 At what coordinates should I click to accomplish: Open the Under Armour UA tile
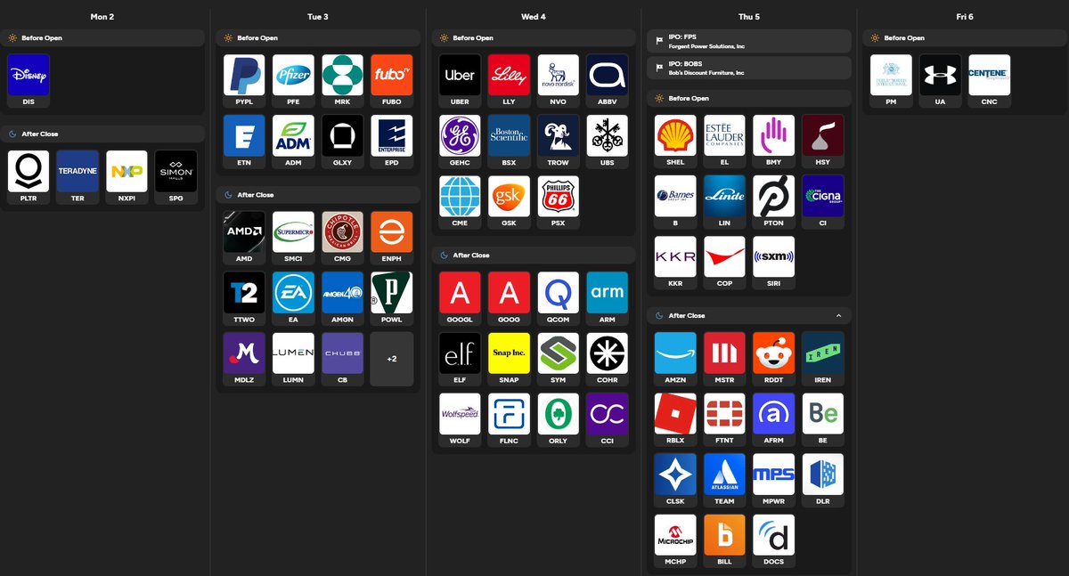(941, 80)
